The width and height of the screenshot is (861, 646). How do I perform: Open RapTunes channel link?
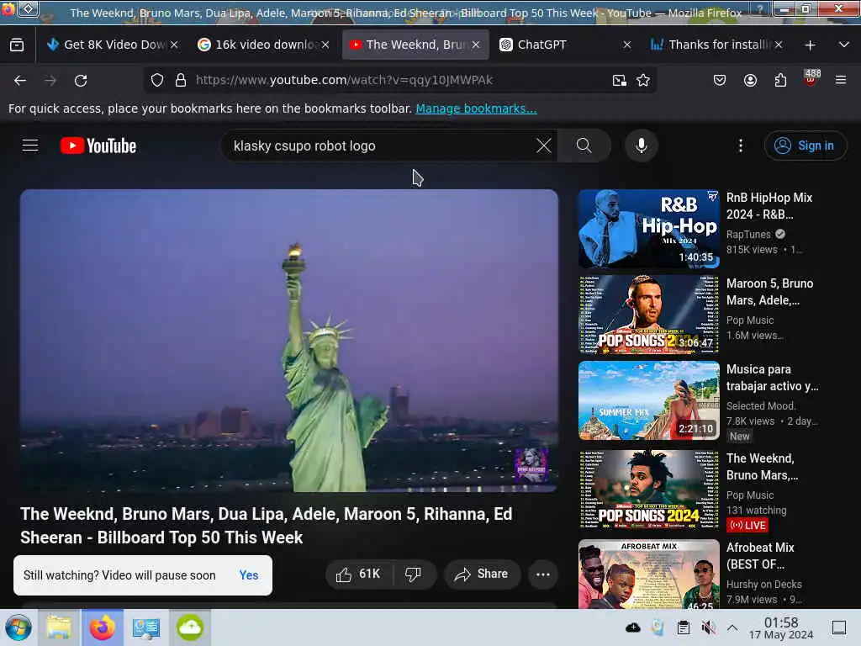coord(748,235)
